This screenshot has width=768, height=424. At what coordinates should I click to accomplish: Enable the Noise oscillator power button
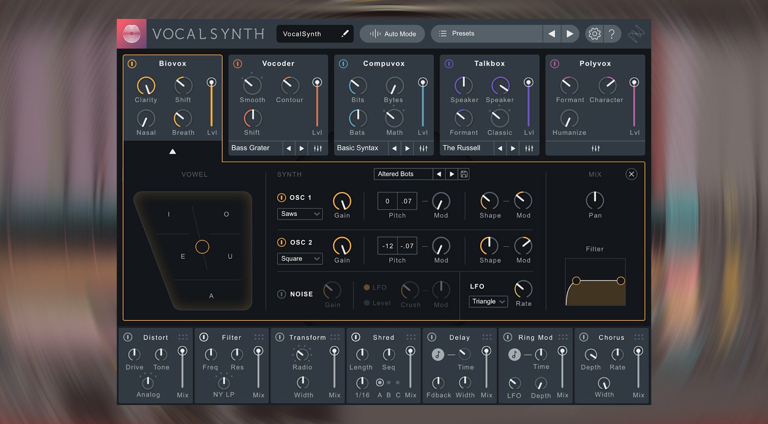[x=281, y=294]
